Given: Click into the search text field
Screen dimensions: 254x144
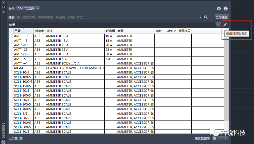Looking at the screenshot, I should click(108, 17).
